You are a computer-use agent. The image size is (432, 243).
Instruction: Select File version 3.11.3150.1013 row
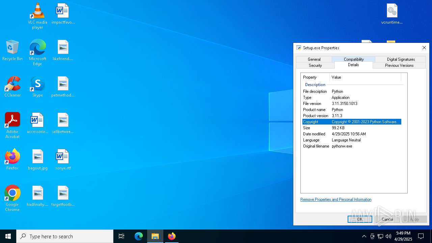pos(352,104)
